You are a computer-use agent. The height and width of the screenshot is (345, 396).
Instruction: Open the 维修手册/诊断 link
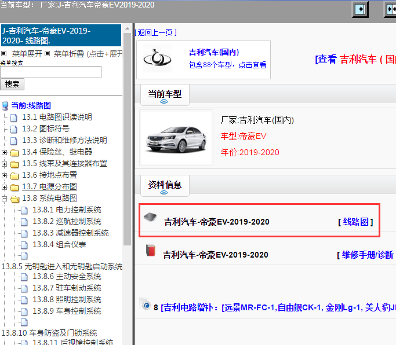(x=367, y=255)
